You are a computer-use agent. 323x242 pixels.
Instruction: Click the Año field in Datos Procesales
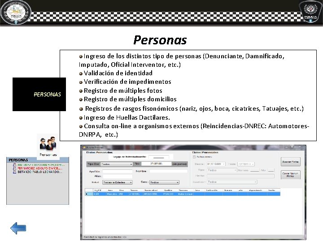tap(271, 170)
